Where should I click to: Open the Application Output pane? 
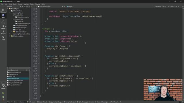pyautogui.click(x=55, y=102)
